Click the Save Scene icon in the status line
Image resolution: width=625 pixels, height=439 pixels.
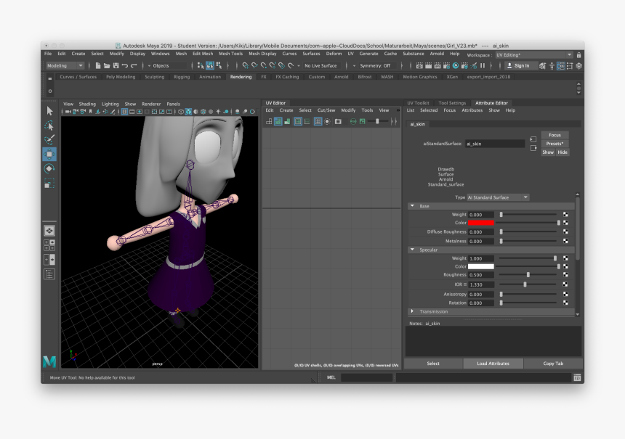pos(116,66)
